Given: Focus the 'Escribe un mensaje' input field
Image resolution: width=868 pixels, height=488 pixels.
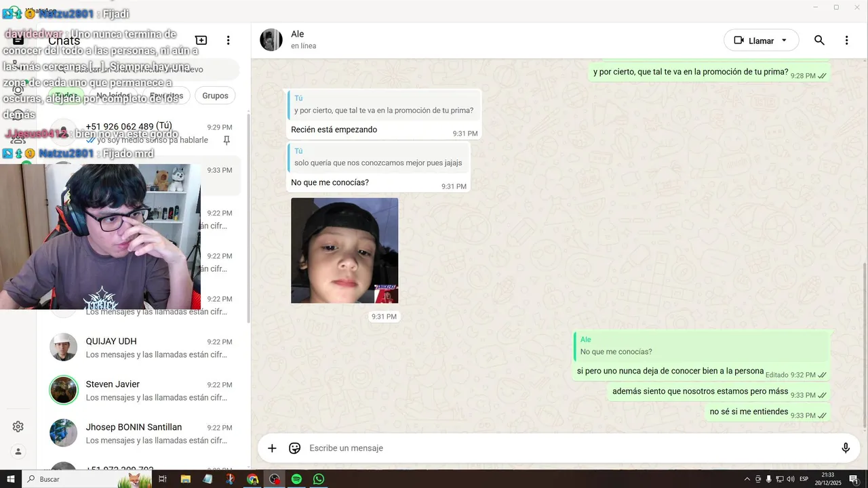Looking at the screenshot, I should (x=570, y=448).
